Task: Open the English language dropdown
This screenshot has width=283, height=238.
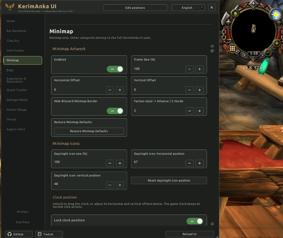Action: [188, 8]
